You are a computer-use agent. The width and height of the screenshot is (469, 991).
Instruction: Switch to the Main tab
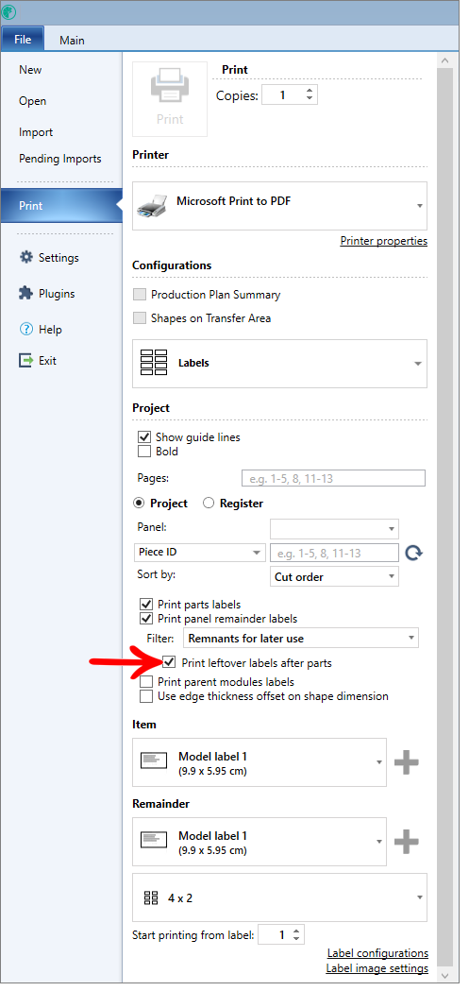click(72, 40)
